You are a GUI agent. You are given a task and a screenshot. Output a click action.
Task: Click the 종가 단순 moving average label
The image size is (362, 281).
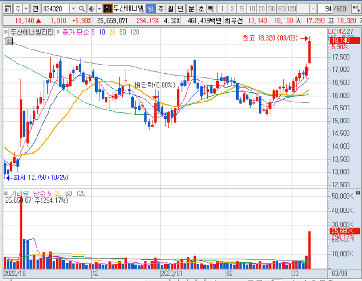pos(76,32)
